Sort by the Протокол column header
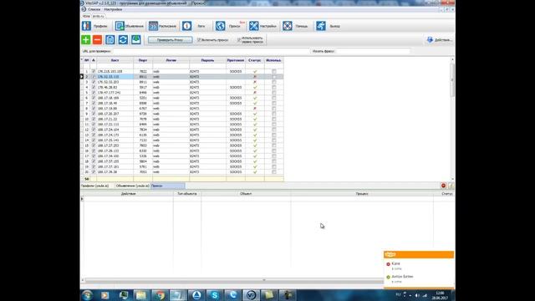This screenshot has width=535, height=301. pyautogui.click(x=236, y=60)
